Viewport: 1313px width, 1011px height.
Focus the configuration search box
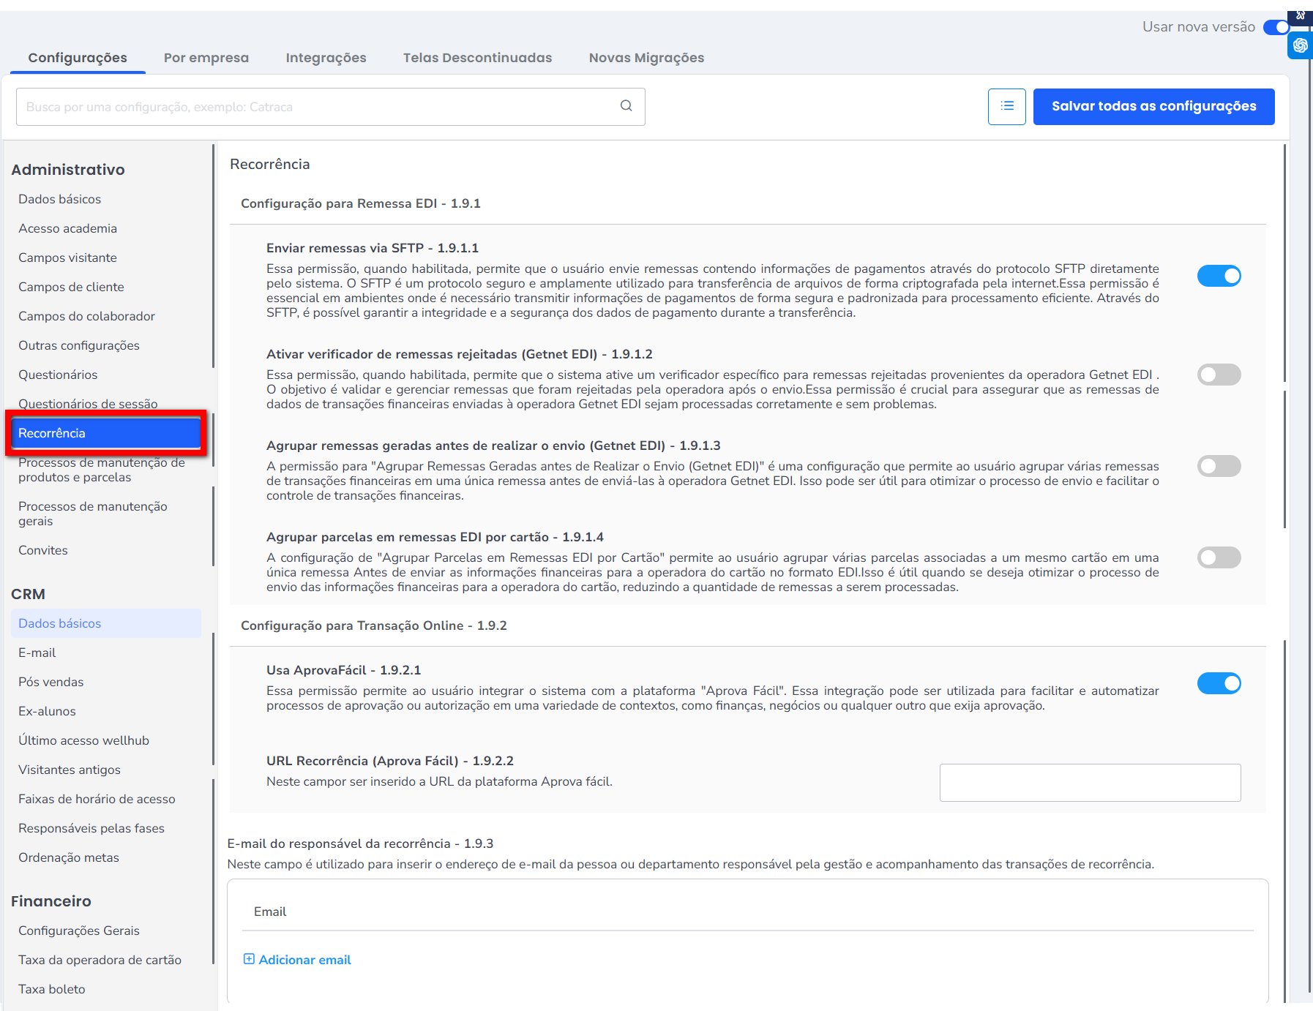point(315,107)
